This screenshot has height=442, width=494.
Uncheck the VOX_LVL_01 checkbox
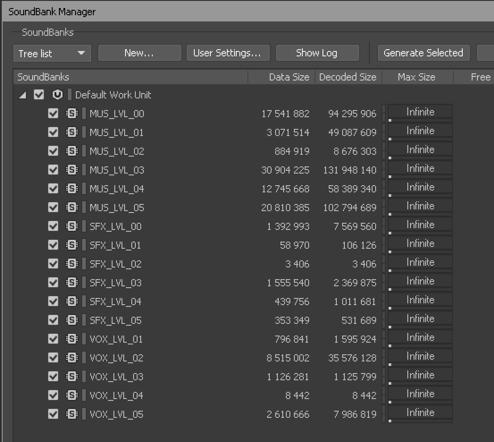coord(53,339)
